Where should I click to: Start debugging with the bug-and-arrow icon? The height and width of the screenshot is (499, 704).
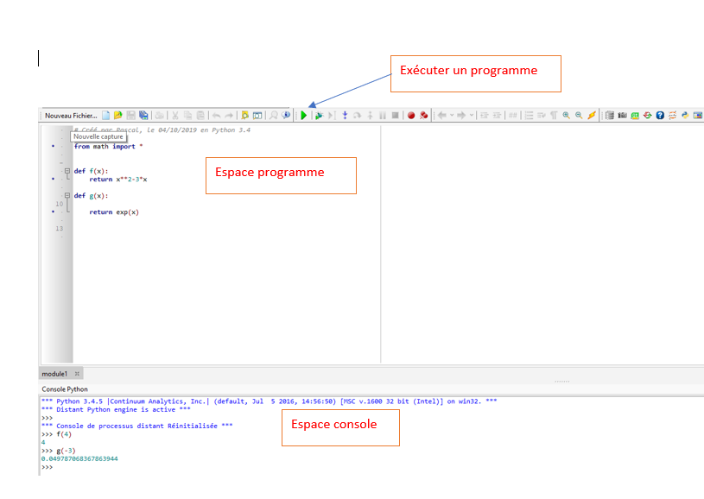[320, 116]
